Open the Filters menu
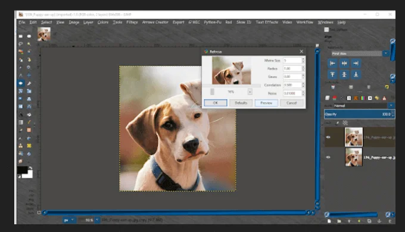 click(132, 22)
